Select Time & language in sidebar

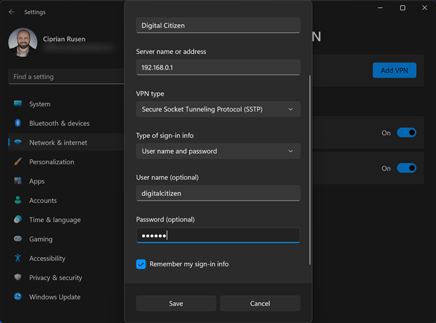pos(55,220)
